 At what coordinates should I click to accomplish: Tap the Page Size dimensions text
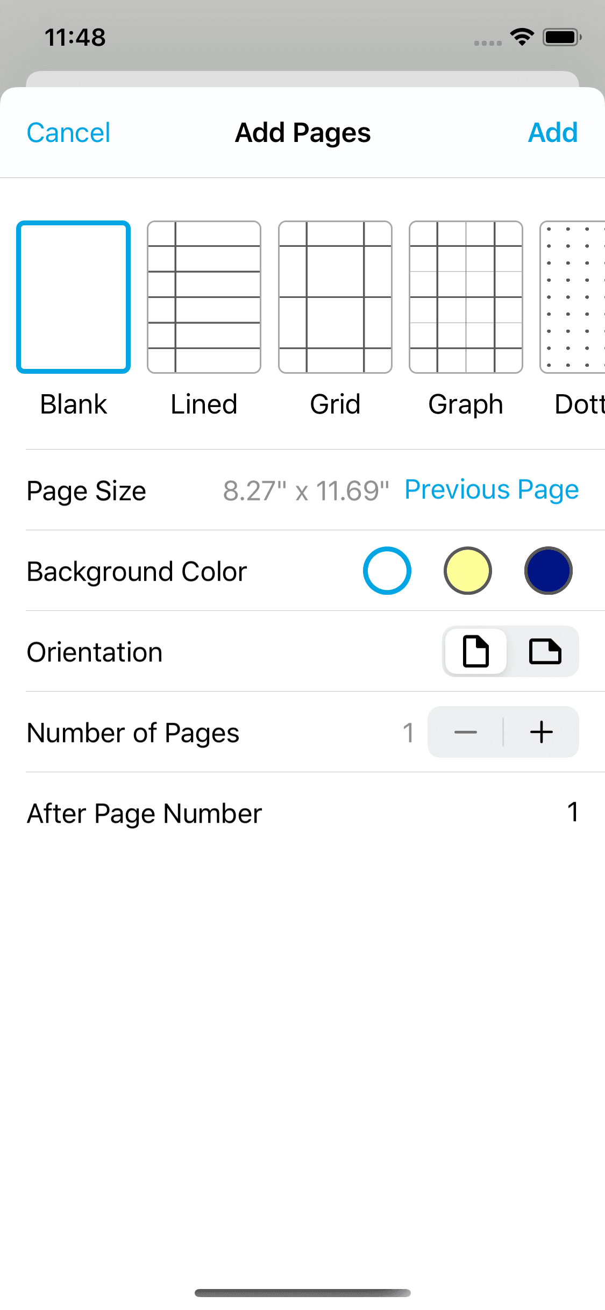(306, 491)
